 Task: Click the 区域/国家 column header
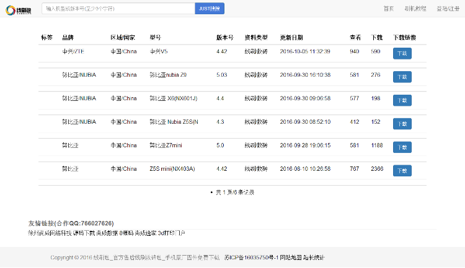tap(123, 38)
